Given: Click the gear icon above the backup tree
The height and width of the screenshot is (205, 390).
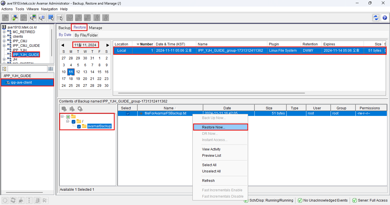Looking at the screenshot, I should [80, 109].
